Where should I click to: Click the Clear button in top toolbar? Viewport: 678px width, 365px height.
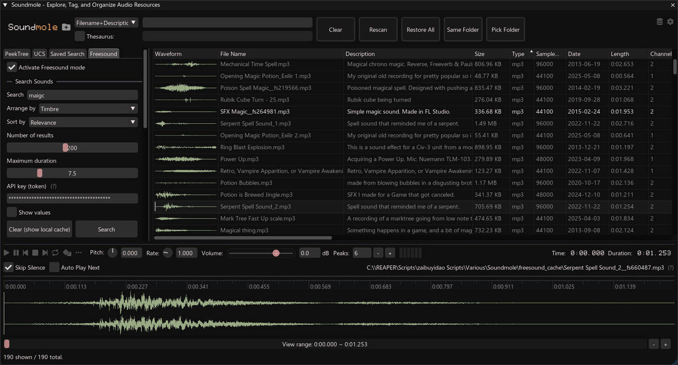tap(335, 30)
